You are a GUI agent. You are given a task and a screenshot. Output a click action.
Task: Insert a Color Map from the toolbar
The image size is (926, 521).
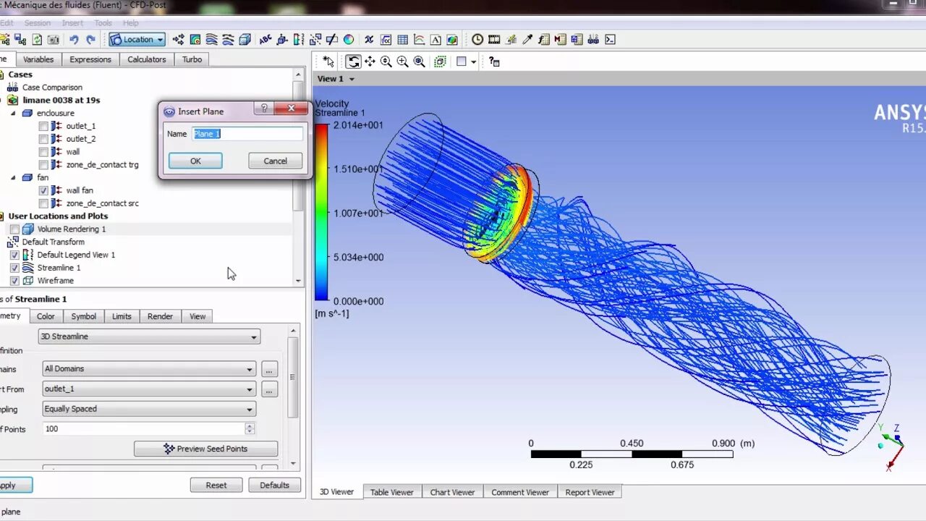[349, 40]
